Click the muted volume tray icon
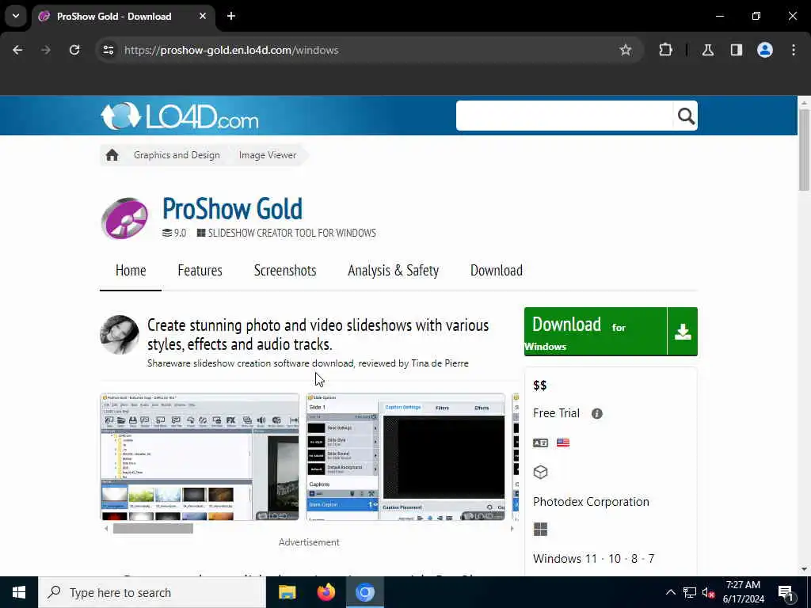The height and width of the screenshot is (608, 811). click(x=709, y=592)
